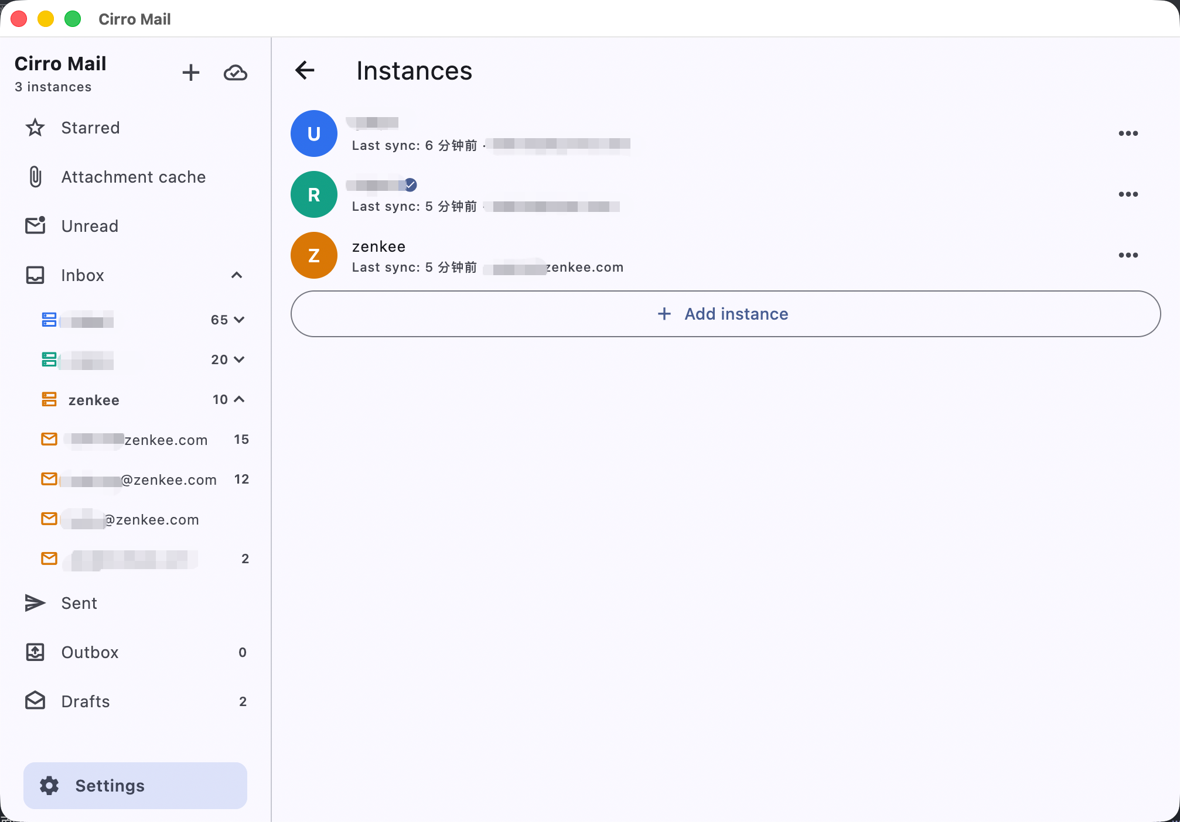Open the zenkee.com mailbox with 15 unread

point(145,440)
